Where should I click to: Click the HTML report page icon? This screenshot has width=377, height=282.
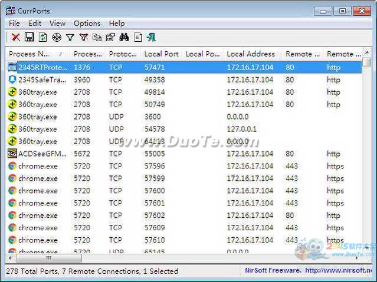pyautogui.click(x=138, y=38)
